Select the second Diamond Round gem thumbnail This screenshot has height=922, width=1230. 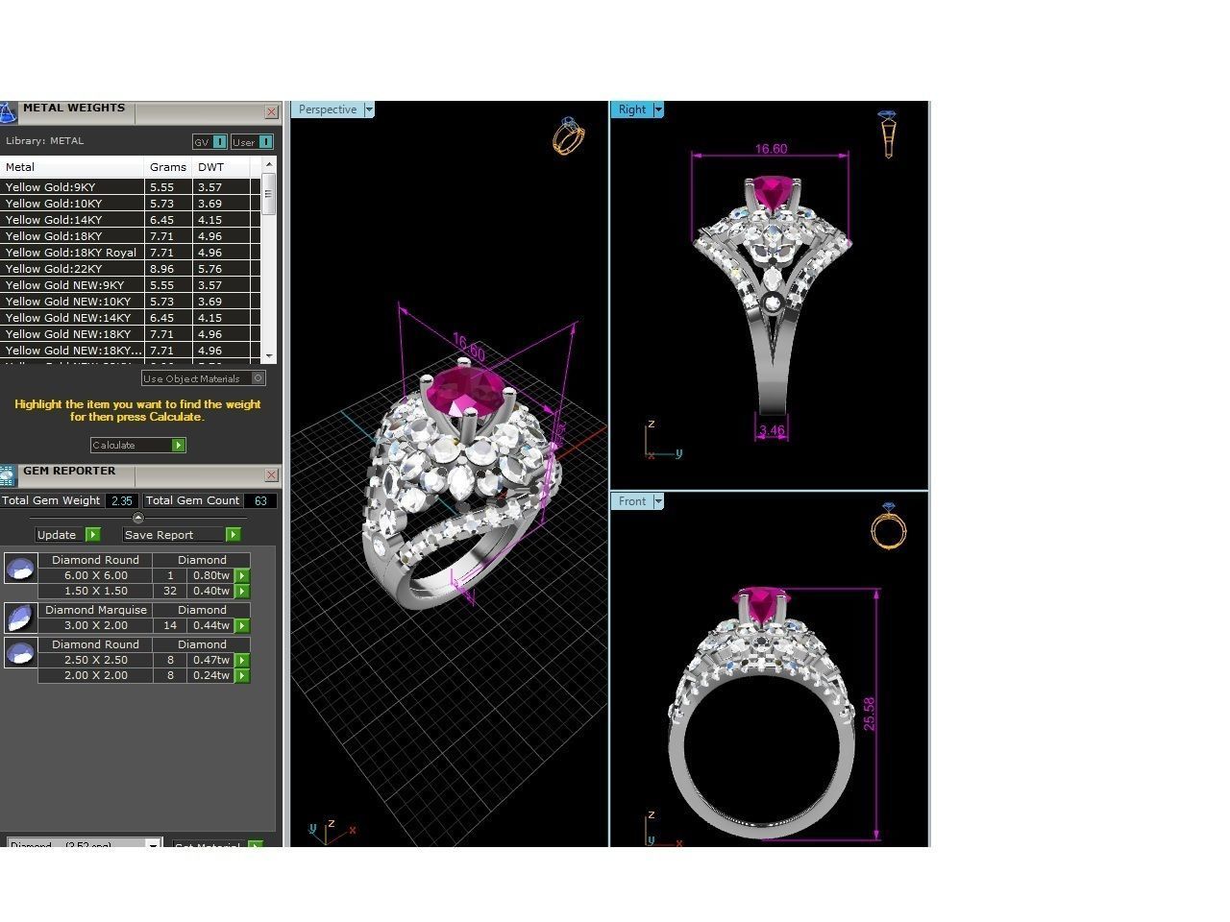coord(20,653)
